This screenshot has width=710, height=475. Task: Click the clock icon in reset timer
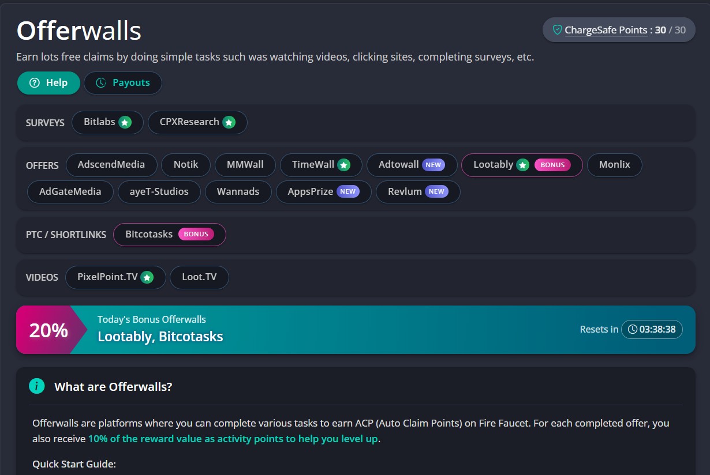pyautogui.click(x=633, y=330)
